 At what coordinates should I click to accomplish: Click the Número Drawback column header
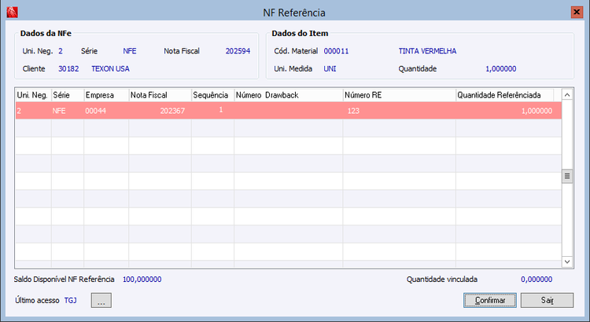click(x=289, y=95)
